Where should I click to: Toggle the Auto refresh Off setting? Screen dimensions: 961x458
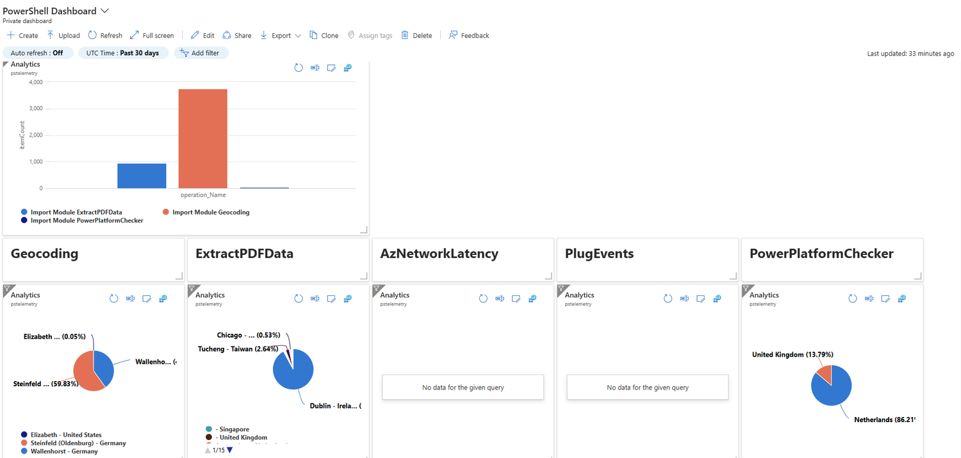[38, 53]
